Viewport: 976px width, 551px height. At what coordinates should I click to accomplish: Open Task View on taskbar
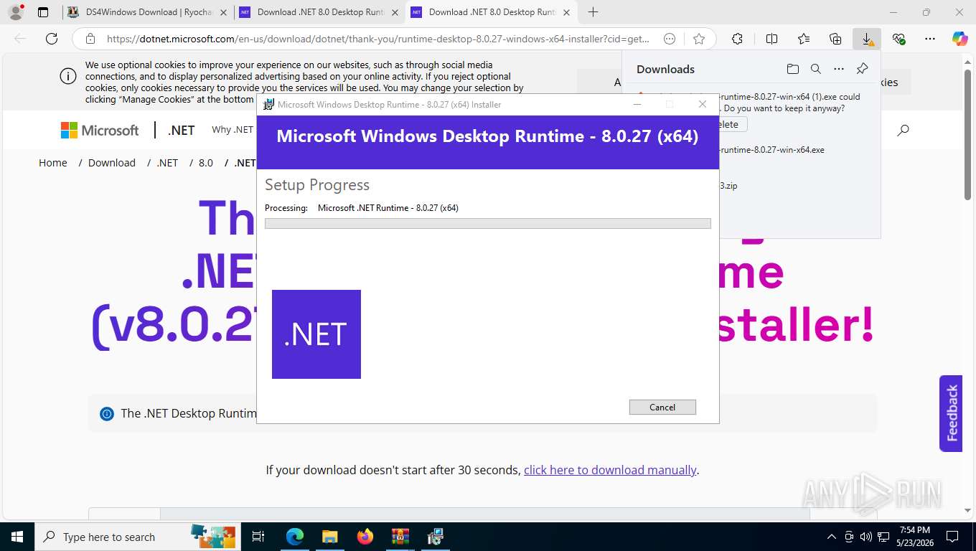258,537
